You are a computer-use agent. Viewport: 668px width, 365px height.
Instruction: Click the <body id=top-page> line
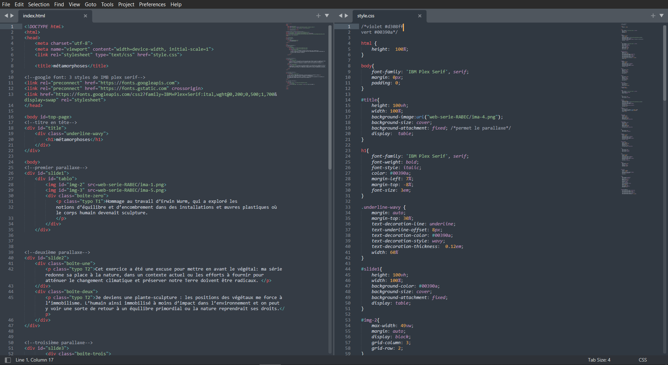(48, 117)
